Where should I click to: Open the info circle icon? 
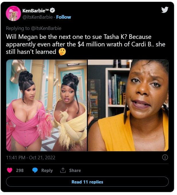point(165,157)
